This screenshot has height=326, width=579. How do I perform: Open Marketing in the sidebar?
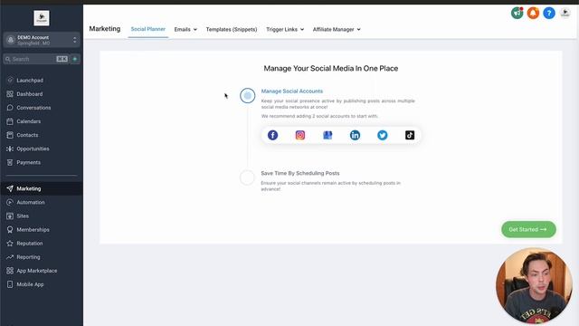coord(42,188)
